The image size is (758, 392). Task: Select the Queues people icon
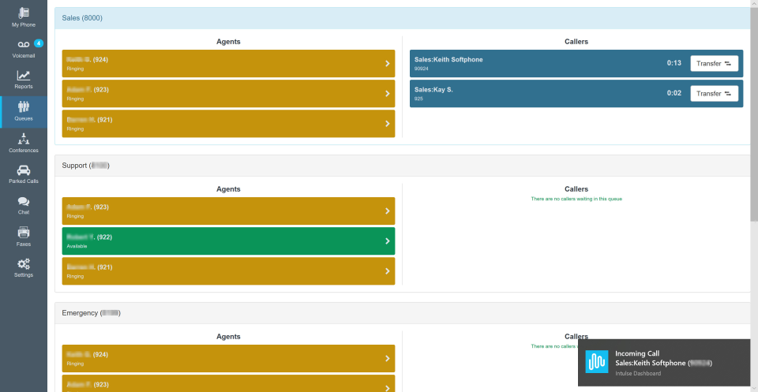point(23,106)
